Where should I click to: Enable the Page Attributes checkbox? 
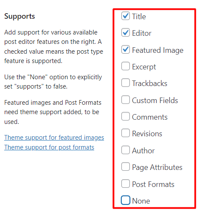coord(126,166)
